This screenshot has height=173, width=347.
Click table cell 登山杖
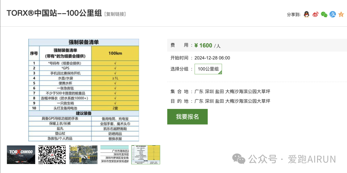(60, 134)
